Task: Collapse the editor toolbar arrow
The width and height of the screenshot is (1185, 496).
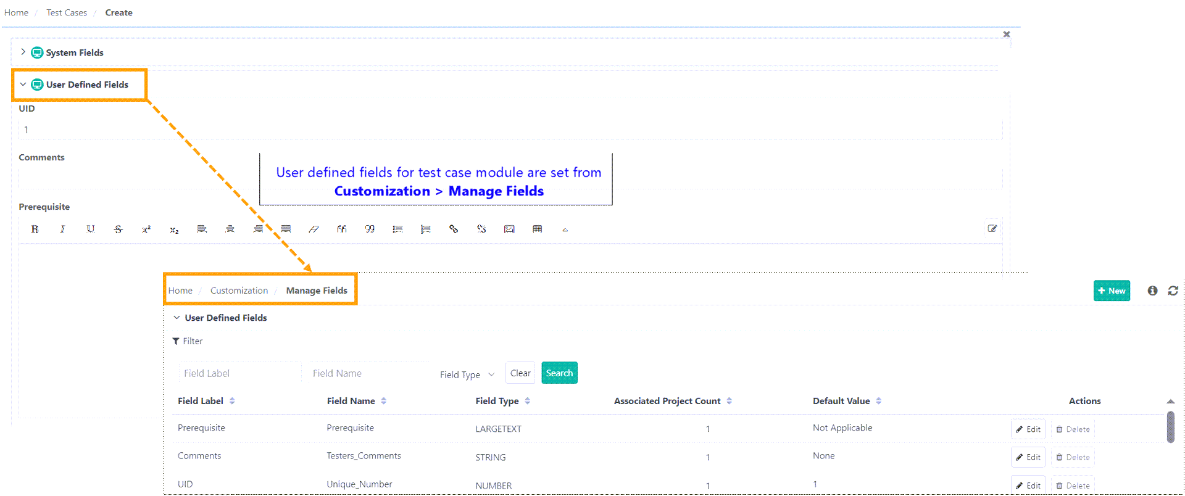Action: (x=565, y=229)
